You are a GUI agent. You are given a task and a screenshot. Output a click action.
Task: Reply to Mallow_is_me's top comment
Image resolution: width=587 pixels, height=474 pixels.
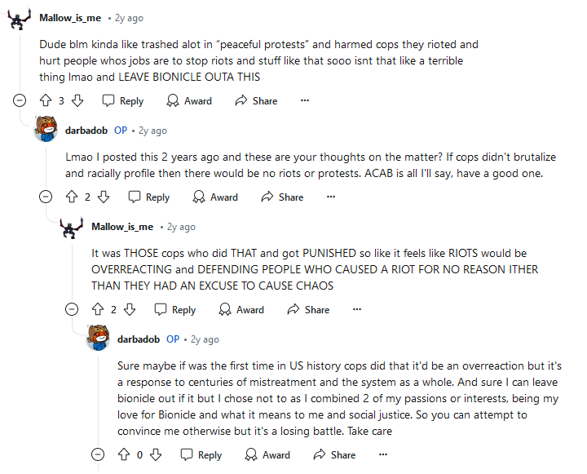(123, 100)
